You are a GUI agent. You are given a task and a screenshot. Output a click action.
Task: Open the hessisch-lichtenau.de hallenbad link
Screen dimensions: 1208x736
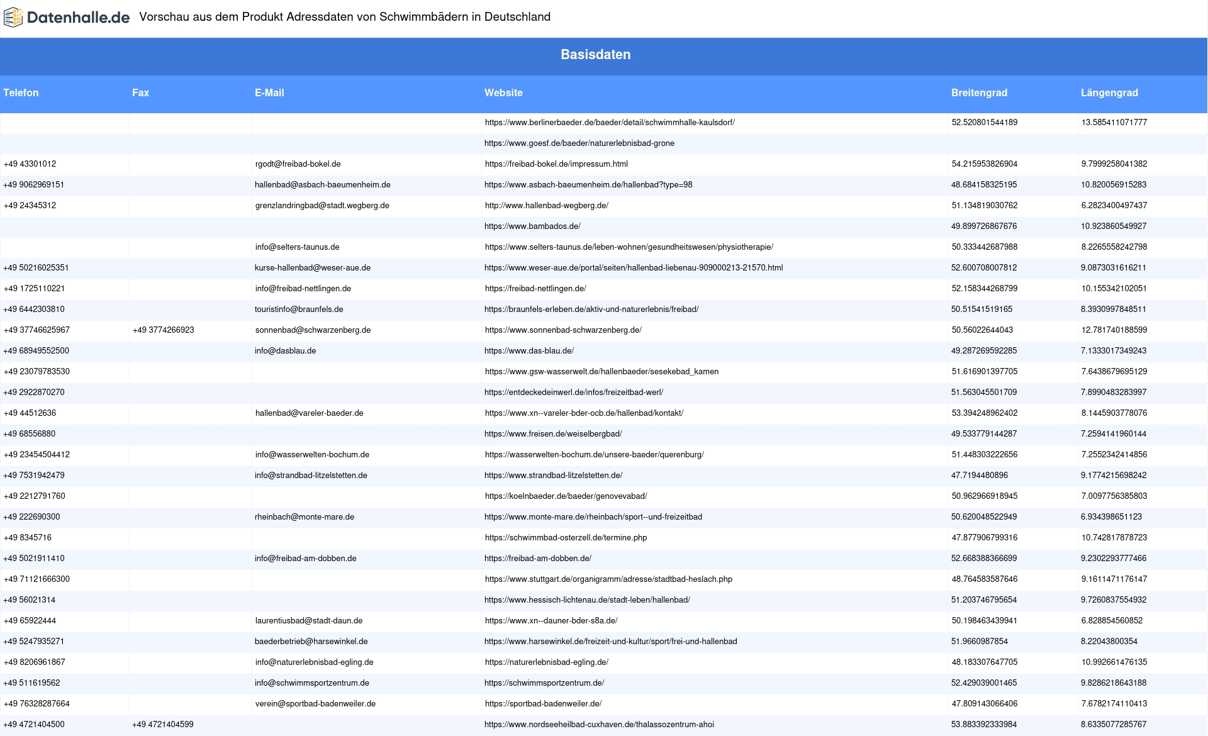(x=587, y=600)
